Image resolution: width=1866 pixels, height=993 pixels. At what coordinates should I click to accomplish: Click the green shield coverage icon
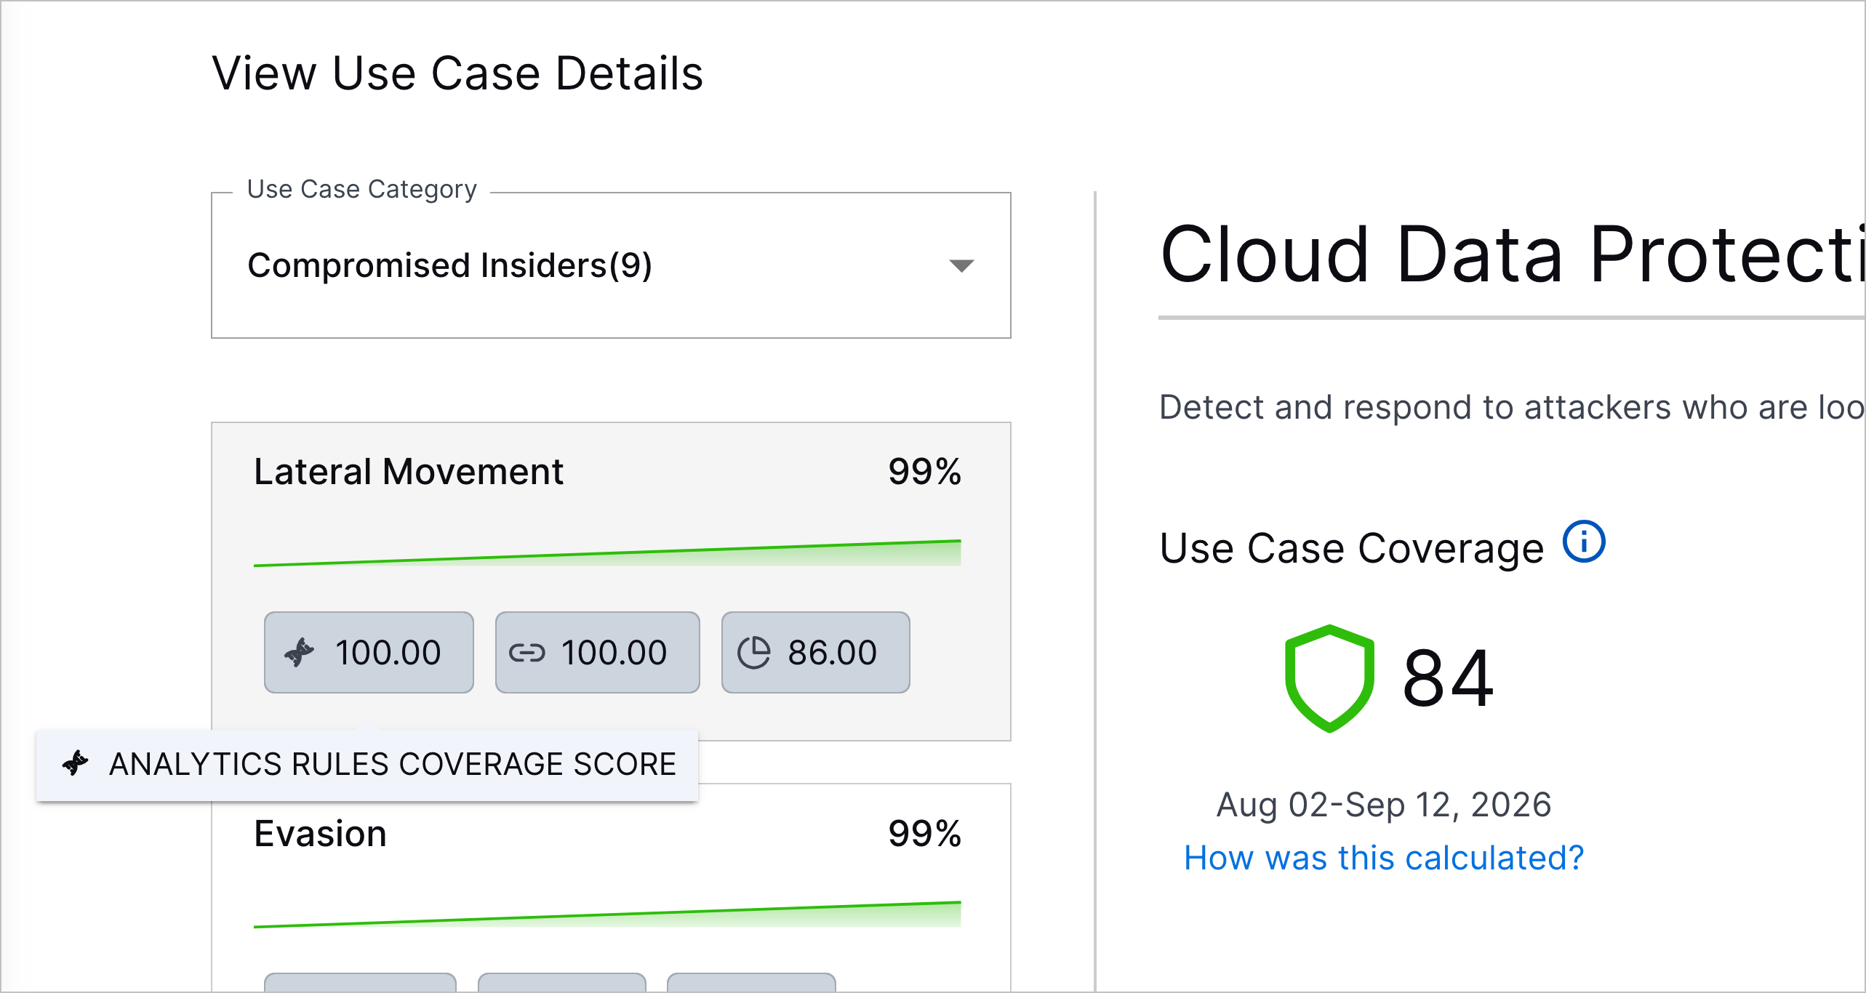coord(1329,678)
